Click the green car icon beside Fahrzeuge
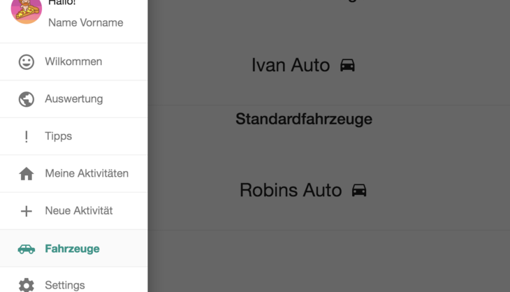 [27, 249]
